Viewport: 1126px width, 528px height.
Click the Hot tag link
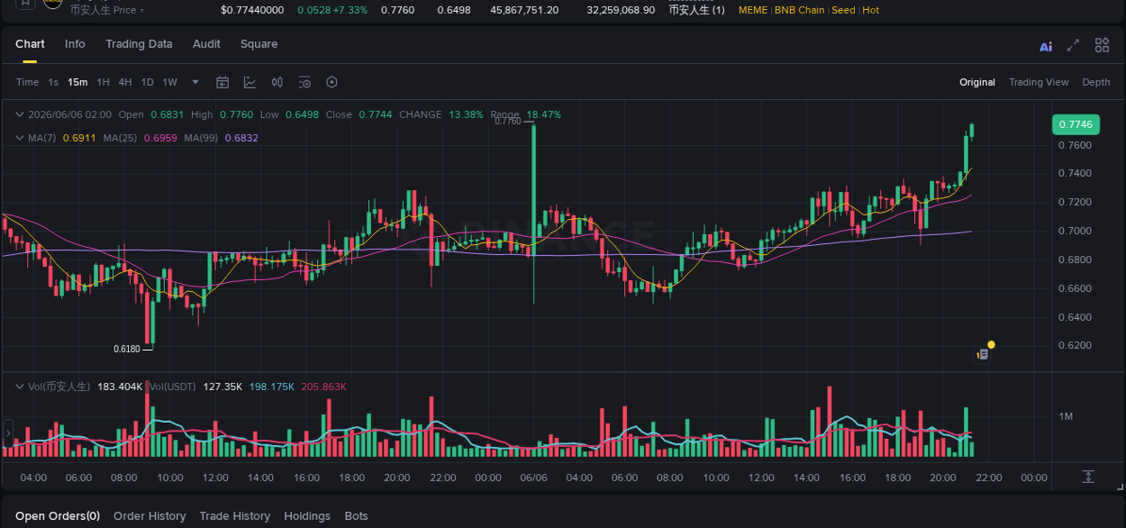870,10
